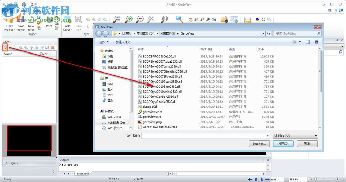This screenshot has height=182, width=346.
Task: Click the zoom slider handle in status bar
Action: 315,179
